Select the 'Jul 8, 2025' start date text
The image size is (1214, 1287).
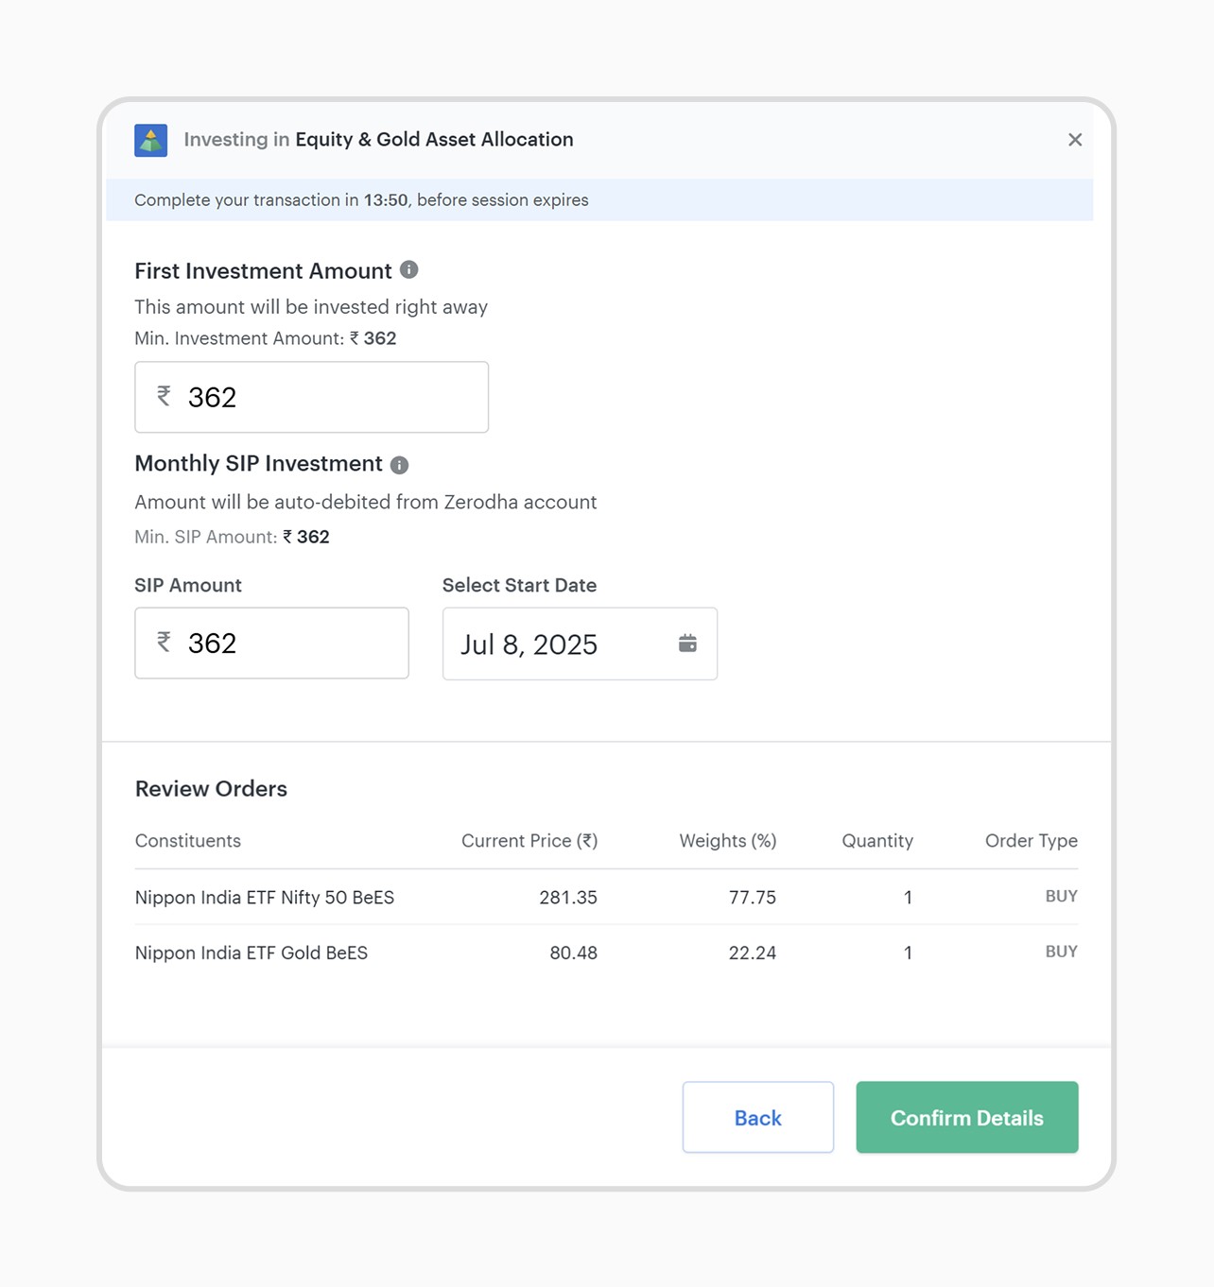pyautogui.click(x=529, y=644)
